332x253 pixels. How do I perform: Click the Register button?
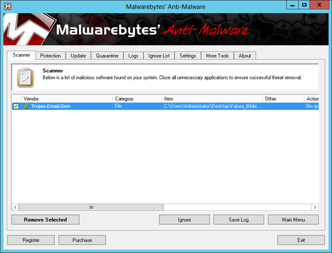point(31,240)
